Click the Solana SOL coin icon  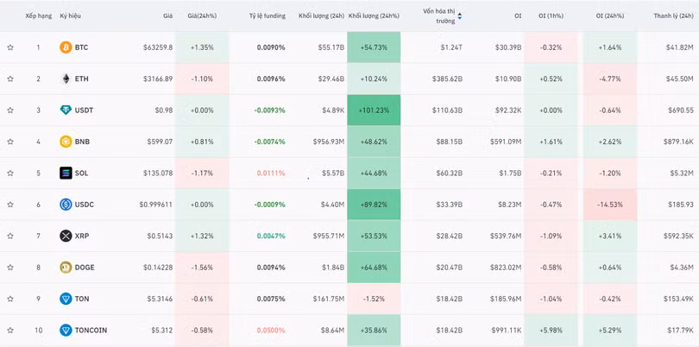tap(66, 173)
